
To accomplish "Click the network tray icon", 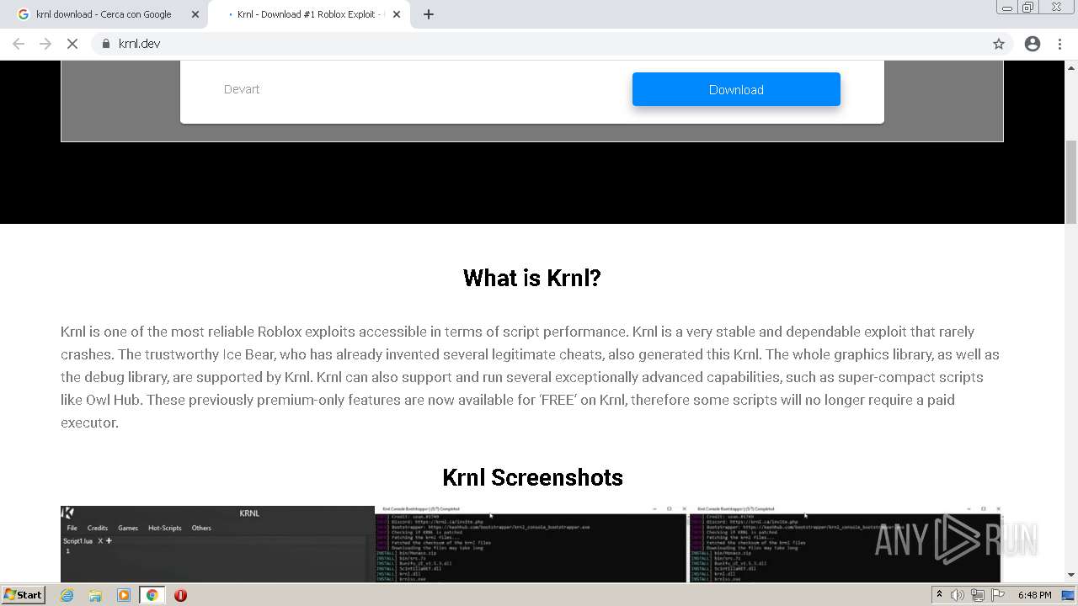I will [x=978, y=595].
